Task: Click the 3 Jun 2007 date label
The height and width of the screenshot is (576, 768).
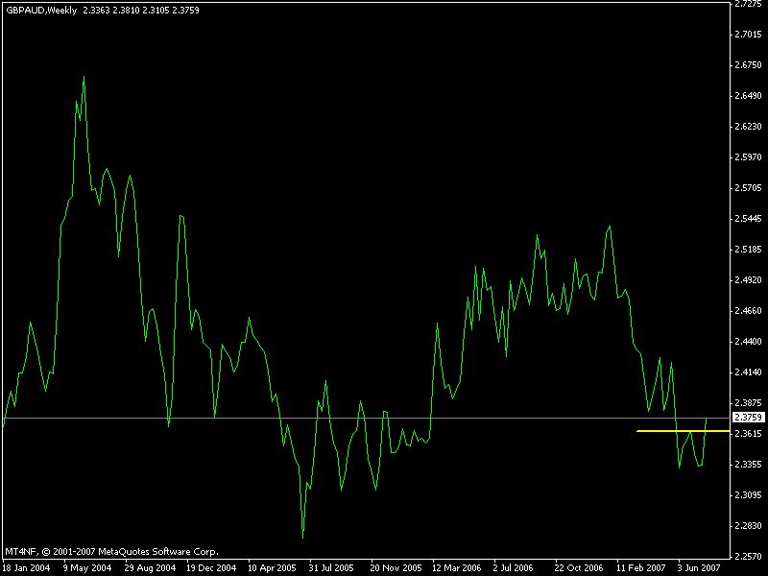Action: click(x=699, y=567)
